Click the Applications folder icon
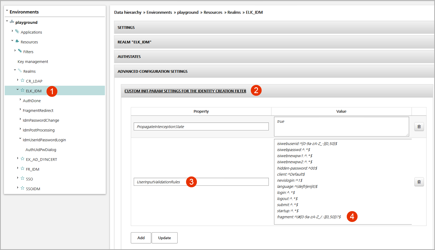This screenshot has height=250, width=435. (x=17, y=31)
